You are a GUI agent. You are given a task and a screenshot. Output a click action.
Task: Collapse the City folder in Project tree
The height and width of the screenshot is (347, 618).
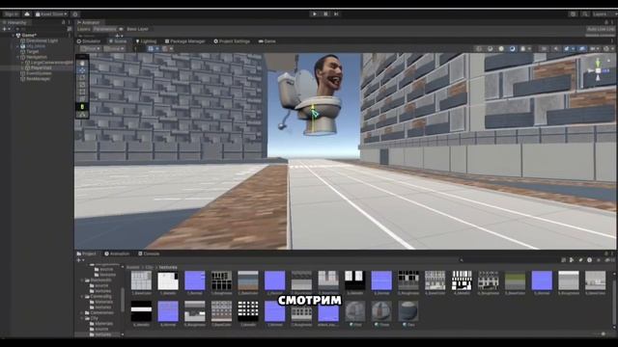pos(82,318)
